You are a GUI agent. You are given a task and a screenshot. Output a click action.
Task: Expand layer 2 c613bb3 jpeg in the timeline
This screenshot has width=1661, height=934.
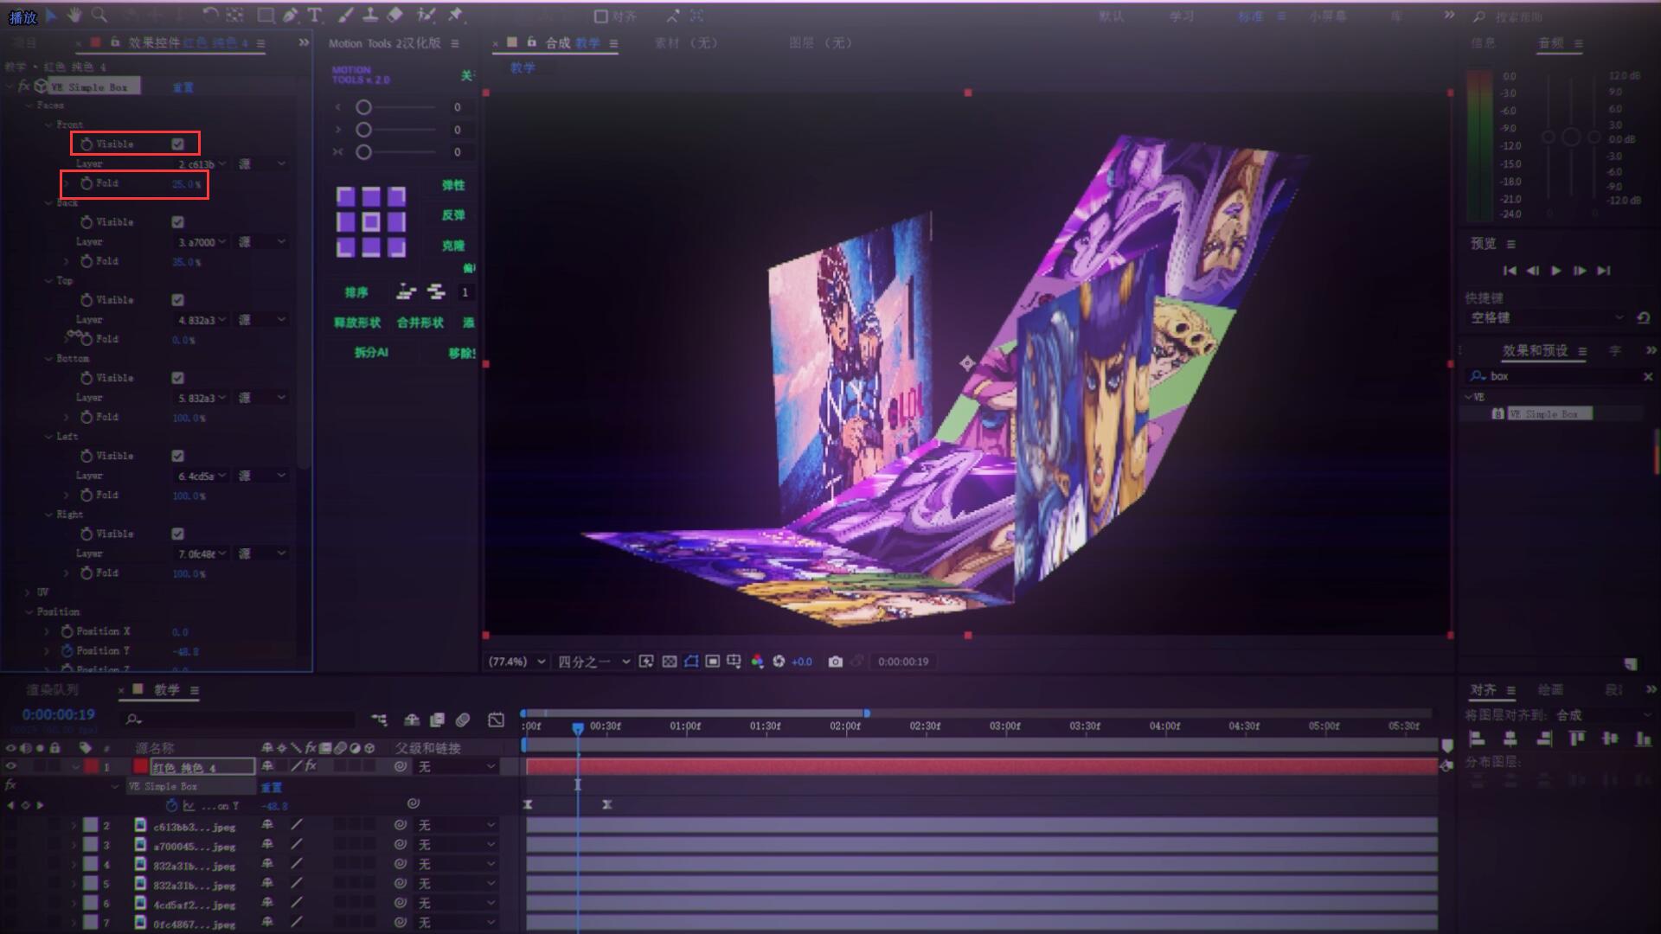[x=74, y=826]
